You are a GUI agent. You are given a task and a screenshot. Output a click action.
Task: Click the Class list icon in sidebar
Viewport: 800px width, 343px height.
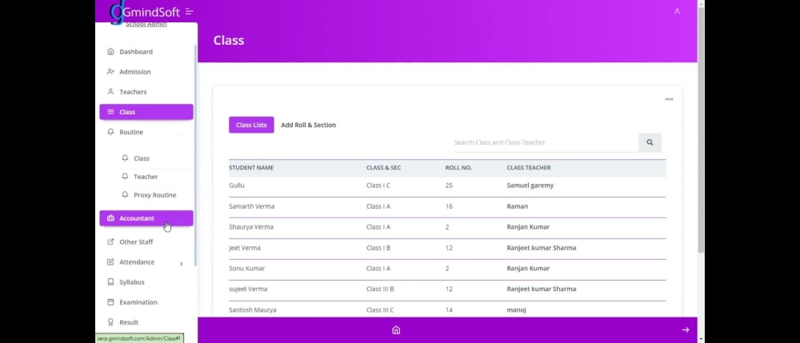(x=110, y=112)
